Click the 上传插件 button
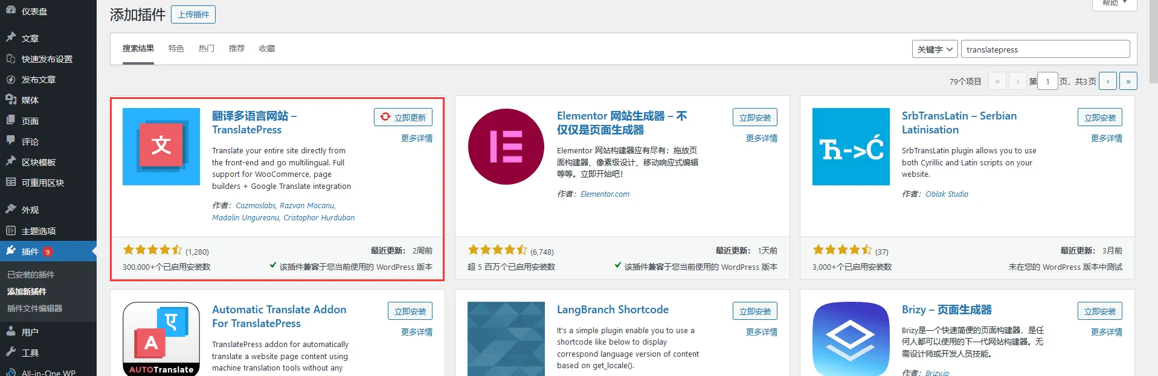 (x=193, y=14)
